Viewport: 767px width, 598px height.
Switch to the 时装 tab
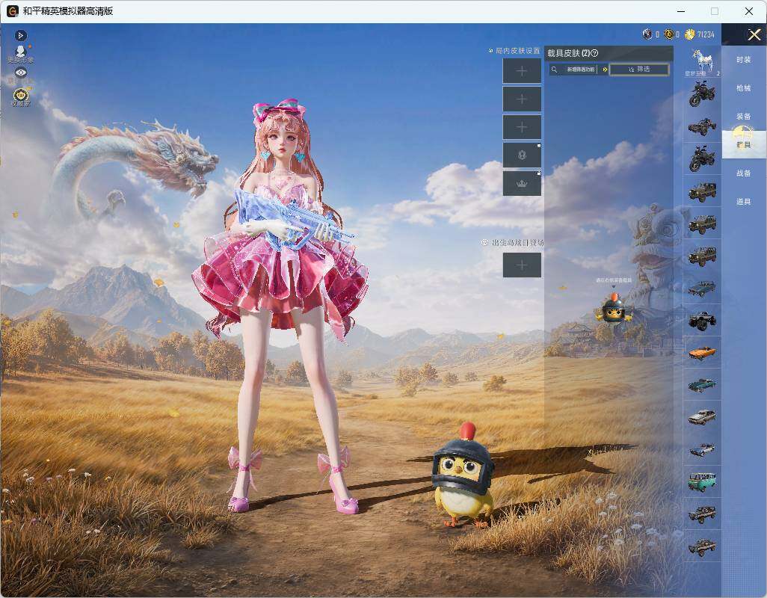(744, 60)
